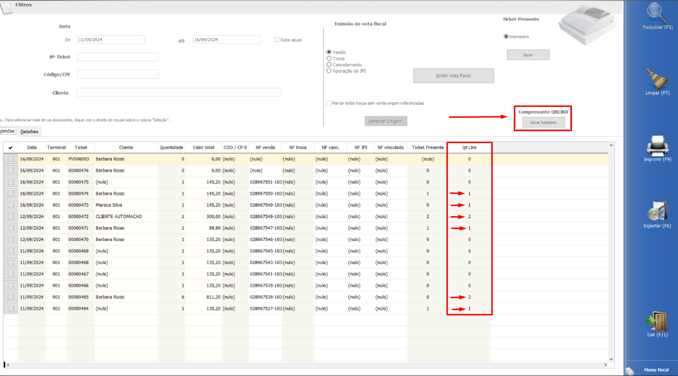Image resolution: width=678 pixels, height=376 pixels.
Task: Click the Gerar button under Ticket Presente
Action: (528, 55)
